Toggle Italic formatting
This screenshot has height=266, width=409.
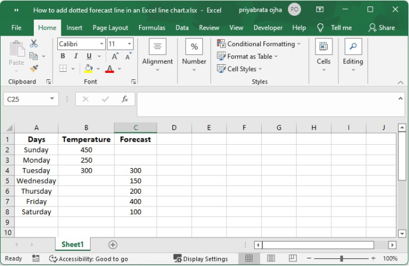point(76,56)
